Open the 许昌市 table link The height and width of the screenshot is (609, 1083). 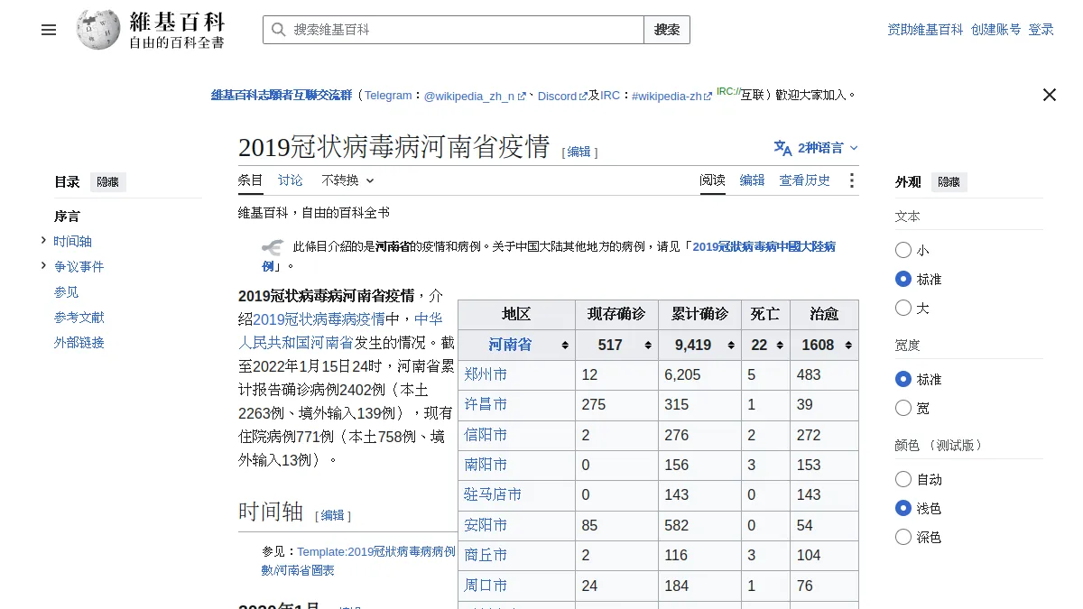[486, 404]
